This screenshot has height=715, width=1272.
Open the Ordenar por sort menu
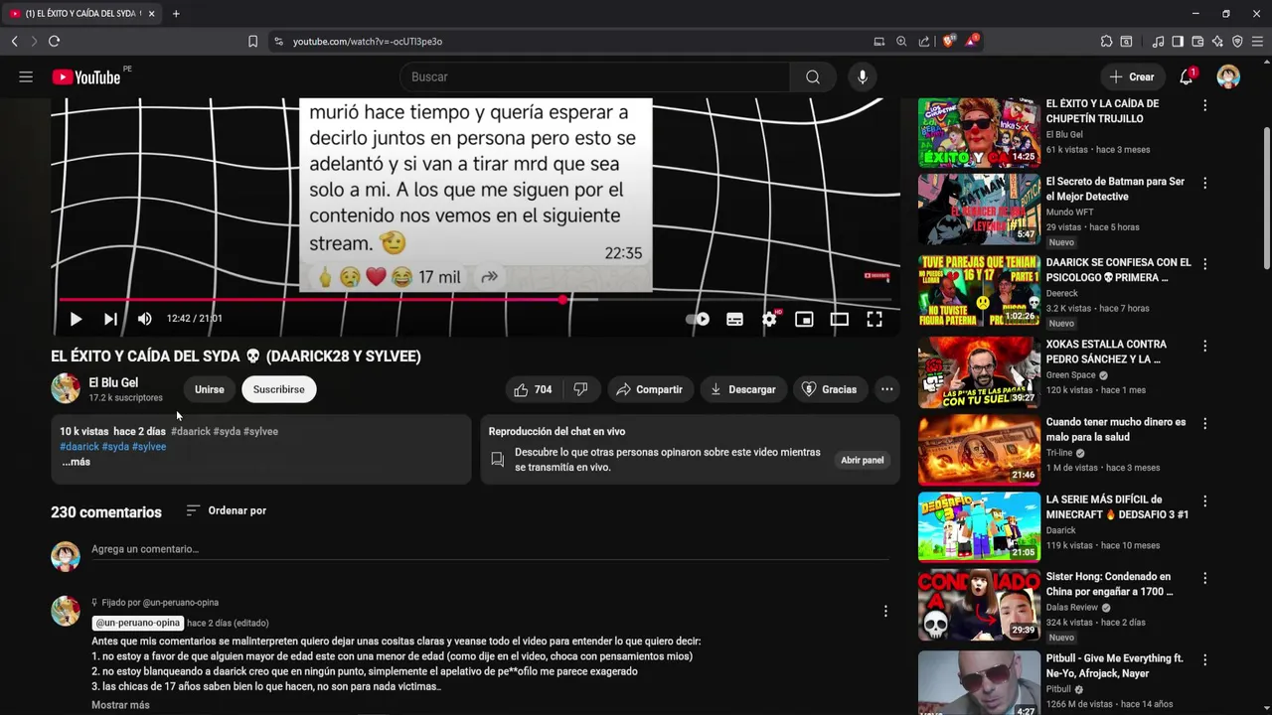click(226, 510)
